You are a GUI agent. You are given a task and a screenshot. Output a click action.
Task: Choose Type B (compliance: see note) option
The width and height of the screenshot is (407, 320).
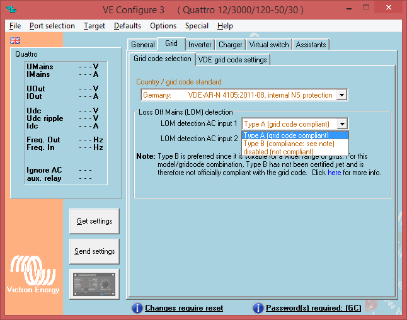pos(294,144)
